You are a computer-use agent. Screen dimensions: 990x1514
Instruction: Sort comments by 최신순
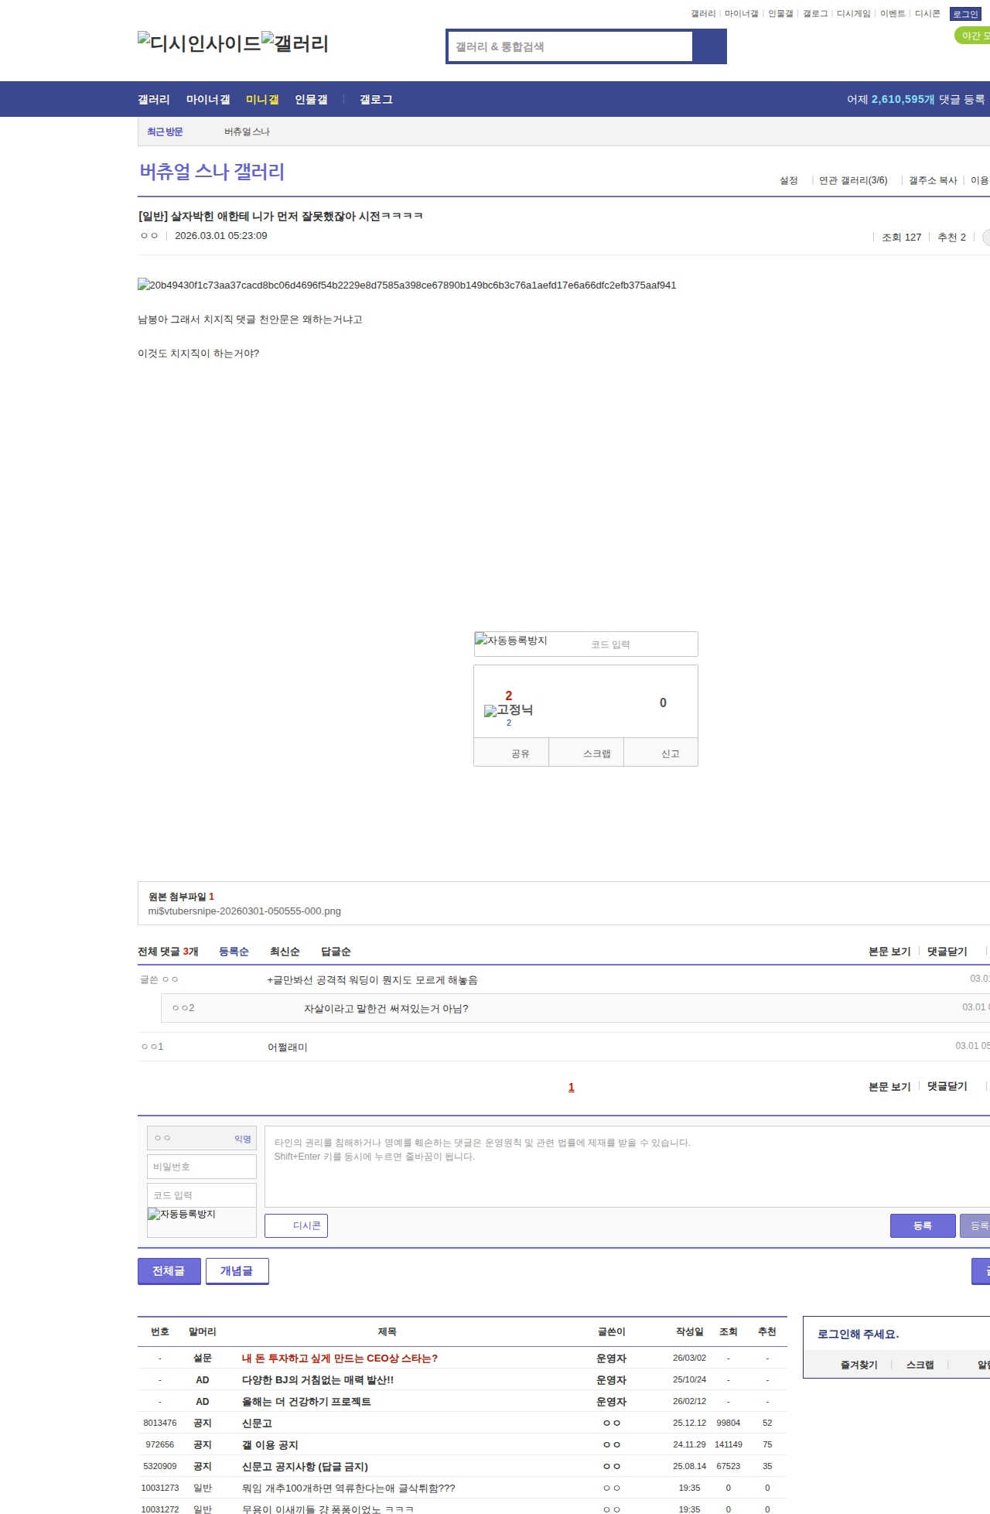pos(285,952)
